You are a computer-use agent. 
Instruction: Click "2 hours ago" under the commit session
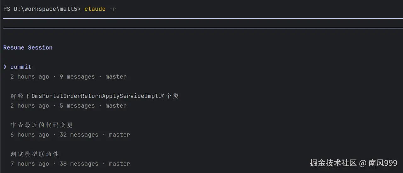click(x=30, y=77)
